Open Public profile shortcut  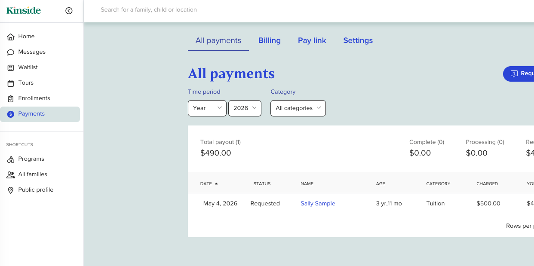(x=40, y=190)
